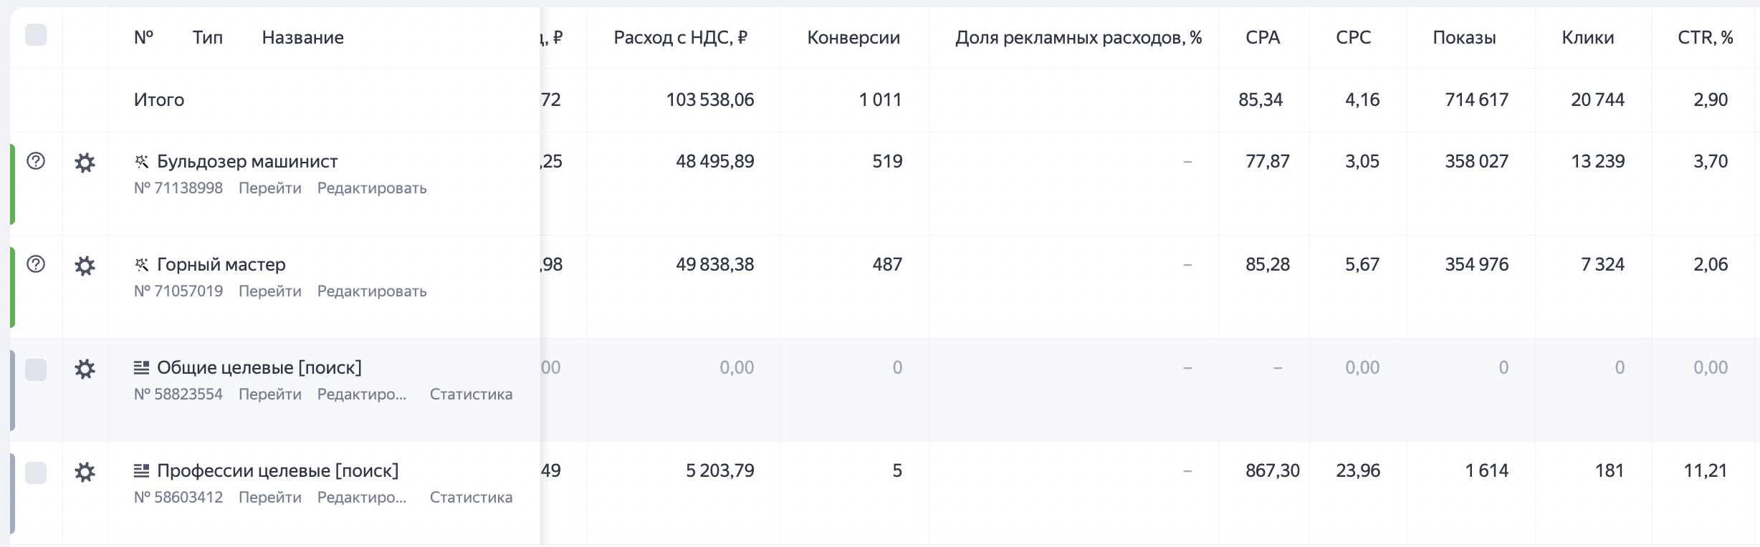Open the Общие целевые [поиск] campaign name
Screen dimensions: 1760x547
[x=259, y=368]
